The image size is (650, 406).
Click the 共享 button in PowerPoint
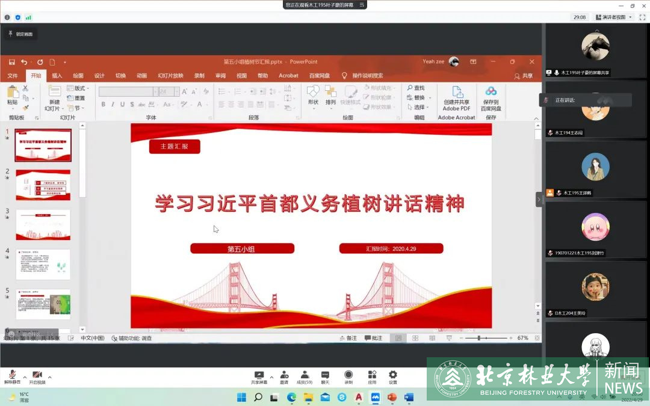coord(524,76)
